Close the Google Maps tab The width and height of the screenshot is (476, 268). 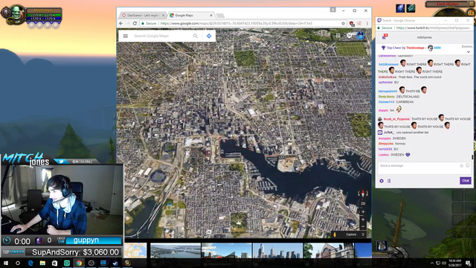(211, 15)
